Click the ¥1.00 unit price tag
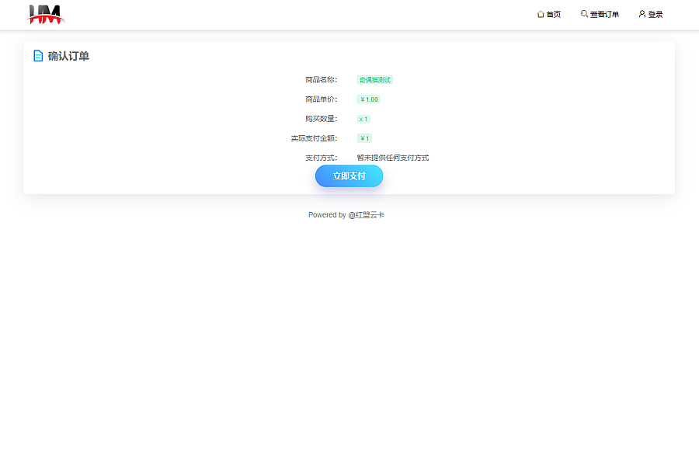 pyautogui.click(x=369, y=99)
